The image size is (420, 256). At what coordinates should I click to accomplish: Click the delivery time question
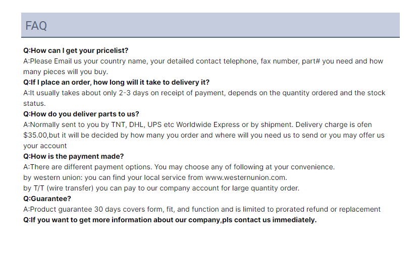(116, 82)
